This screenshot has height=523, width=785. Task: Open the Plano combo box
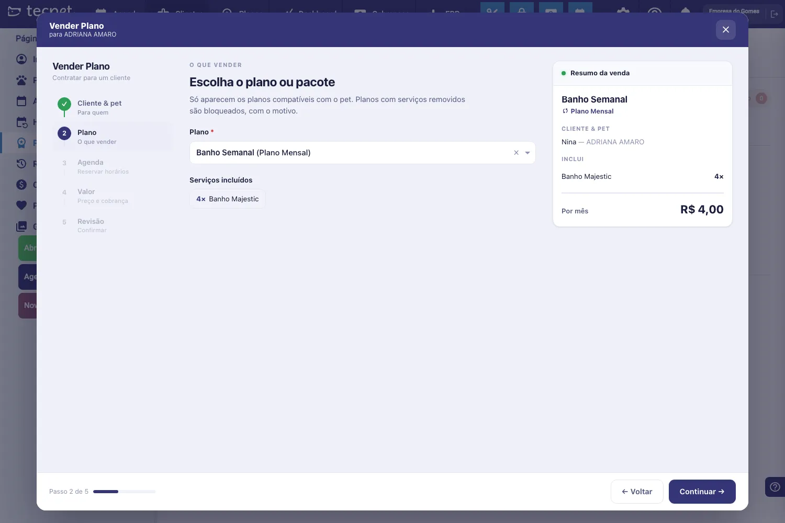point(362,153)
